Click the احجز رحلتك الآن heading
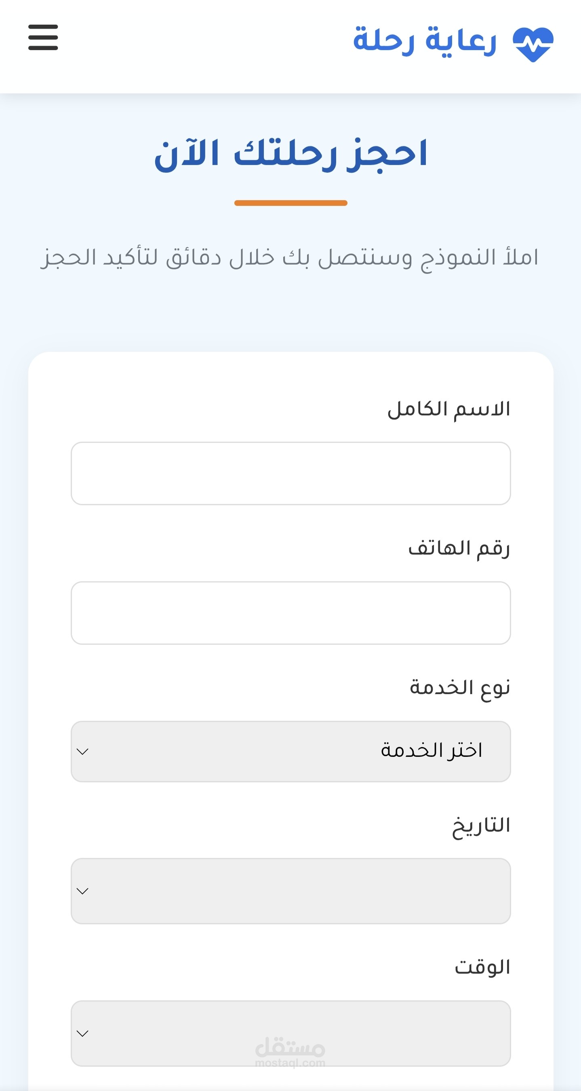 (x=291, y=154)
